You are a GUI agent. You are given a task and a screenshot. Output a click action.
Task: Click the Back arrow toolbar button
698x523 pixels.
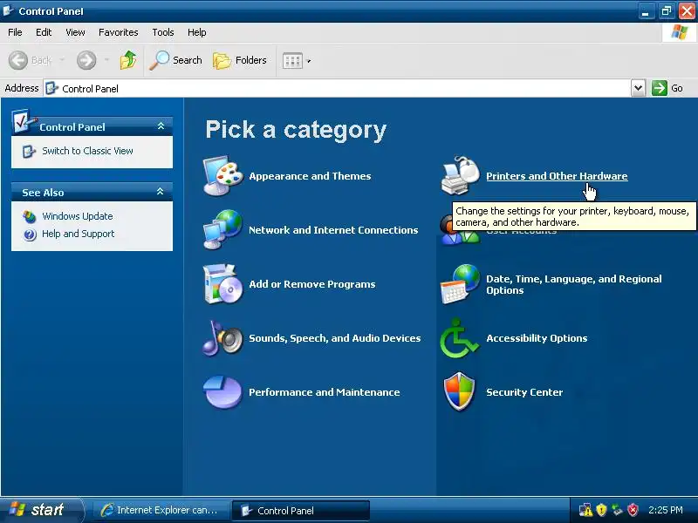tap(18, 60)
